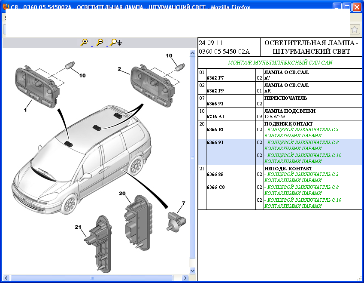Open part number 6366 C0
The height and width of the screenshot is (283, 364).
[x=215, y=187]
